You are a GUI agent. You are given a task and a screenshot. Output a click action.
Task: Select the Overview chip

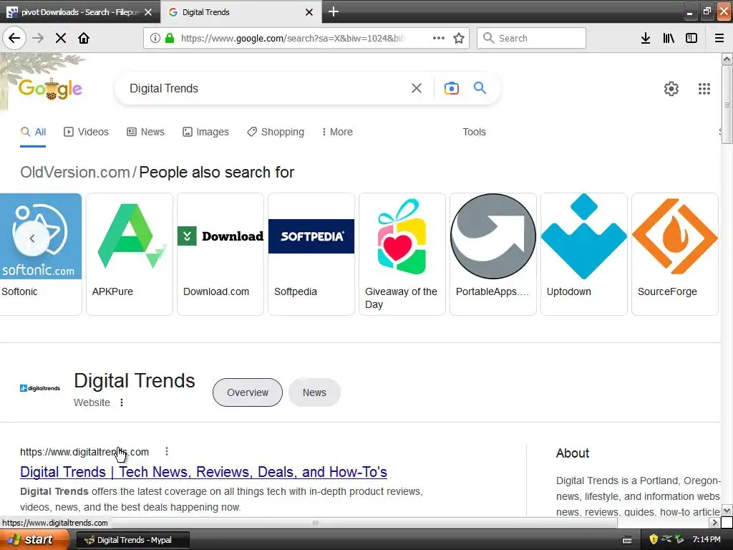click(247, 392)
